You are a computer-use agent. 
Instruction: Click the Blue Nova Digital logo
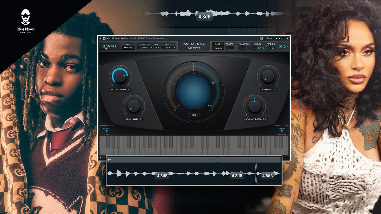tap(26, 21)
